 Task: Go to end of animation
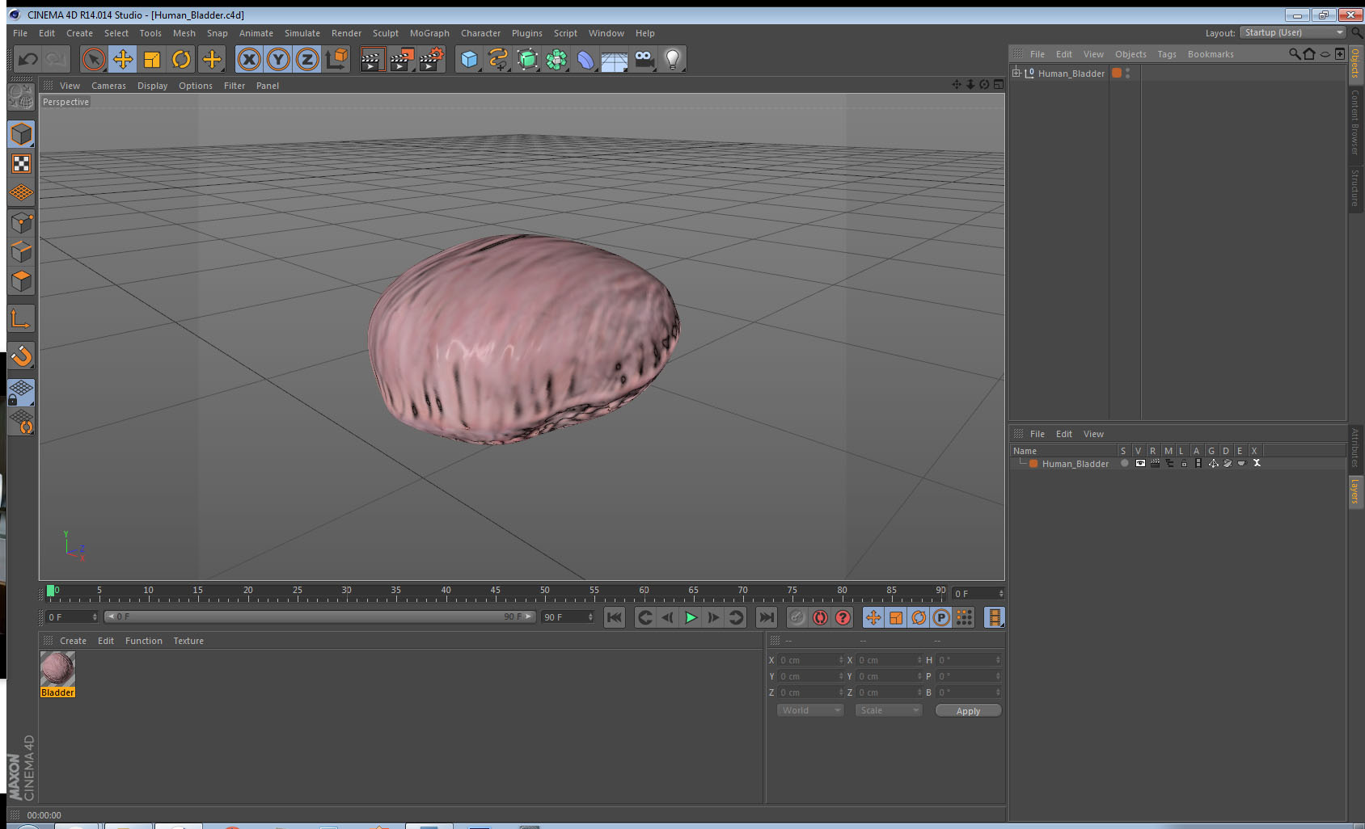pyautogui.click(x=766, y=617)
